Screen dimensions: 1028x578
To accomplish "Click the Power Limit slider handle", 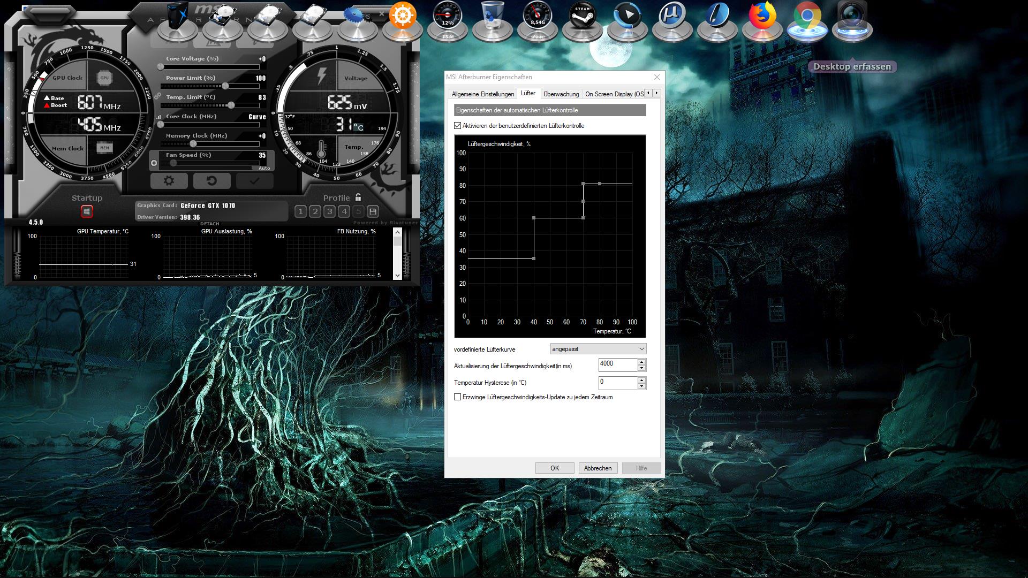I will [225, 86].
